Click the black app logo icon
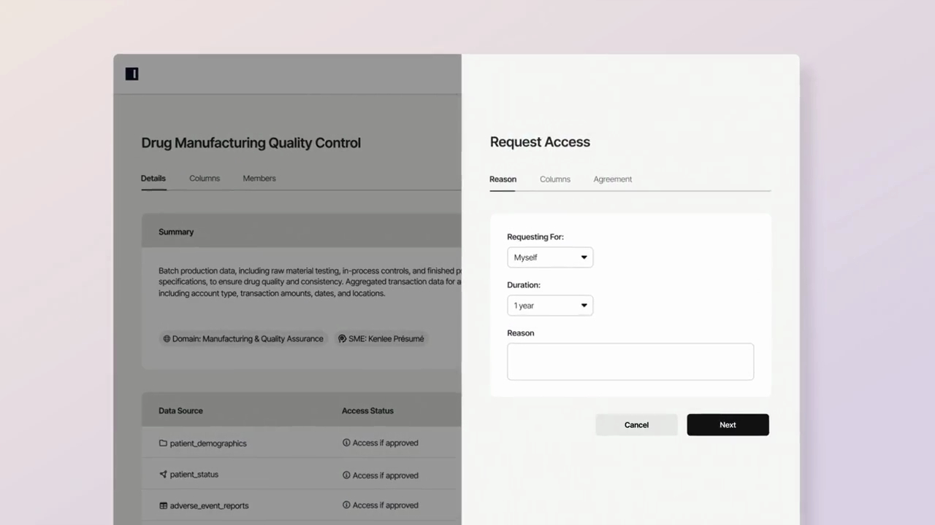Screen dimensions: 935x525 coord(131,74)
